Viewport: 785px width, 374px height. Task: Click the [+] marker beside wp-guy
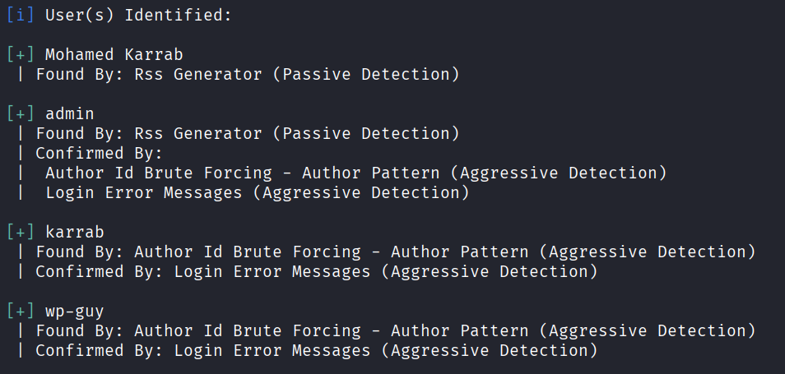[x=21, y=311]
